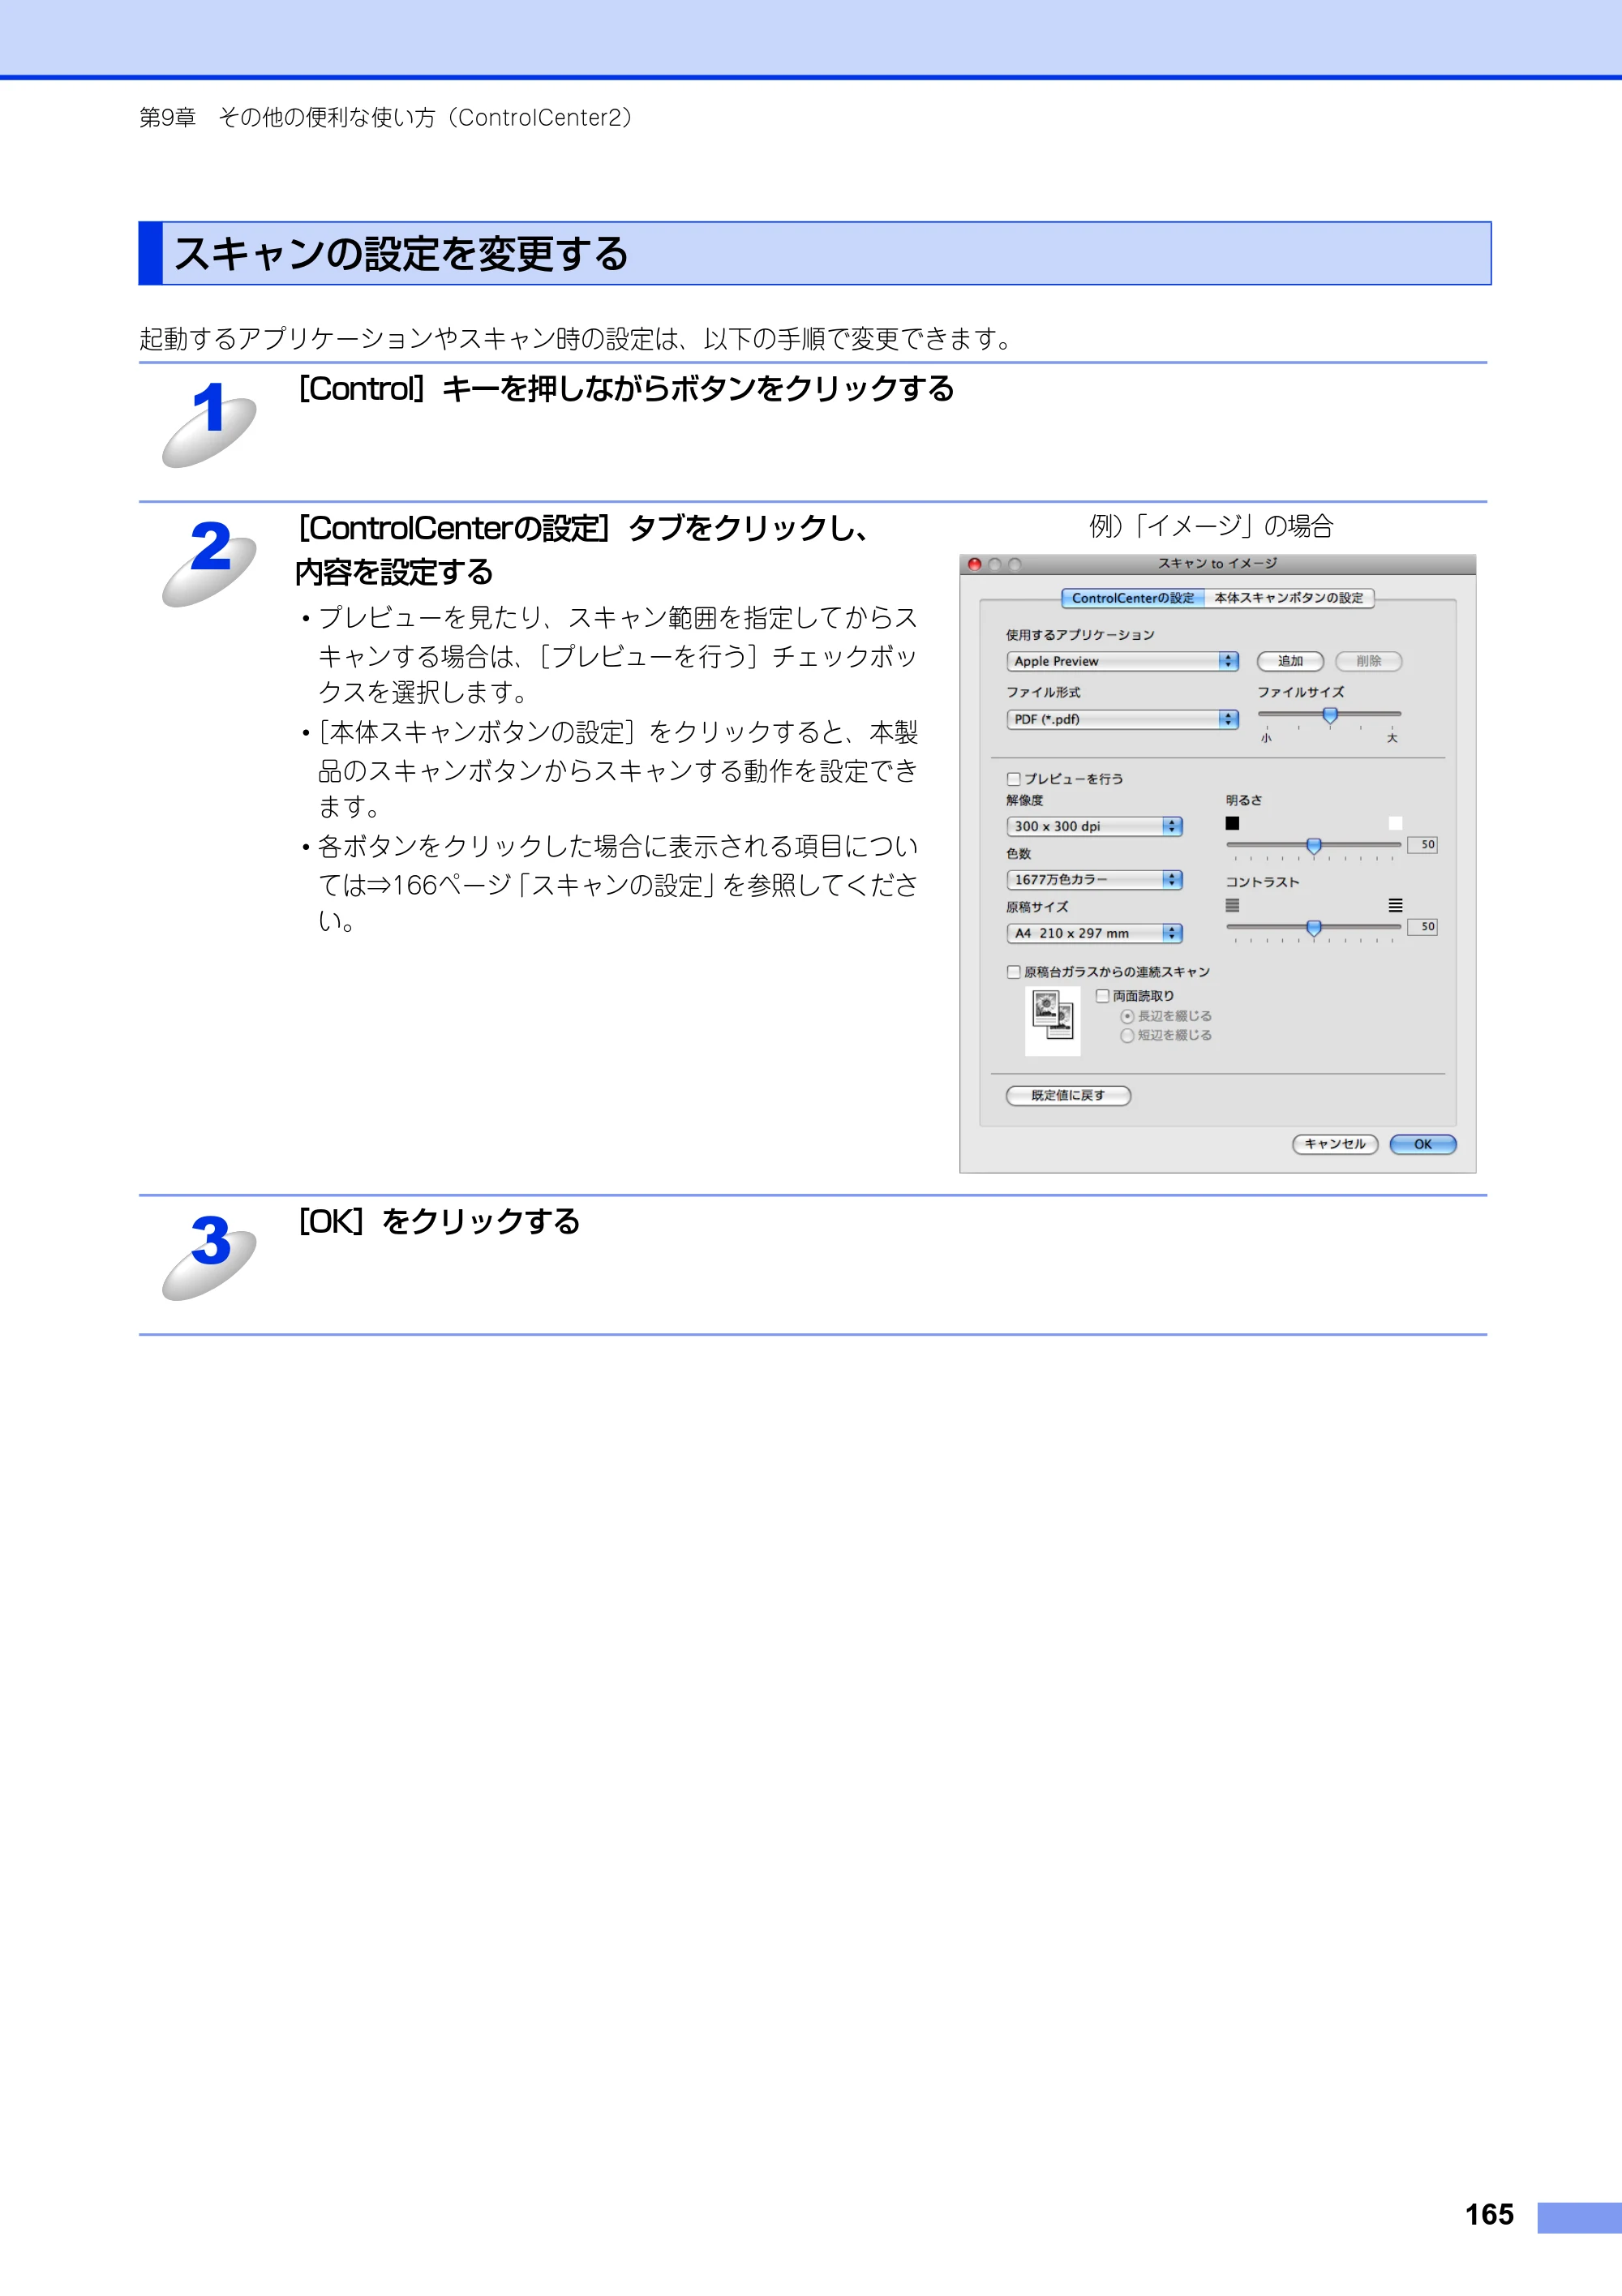Screen dimensions: 1622x2296
Task: Open the 300 x 300 dpi resolution dropdown
Action: click(1094, 826)
